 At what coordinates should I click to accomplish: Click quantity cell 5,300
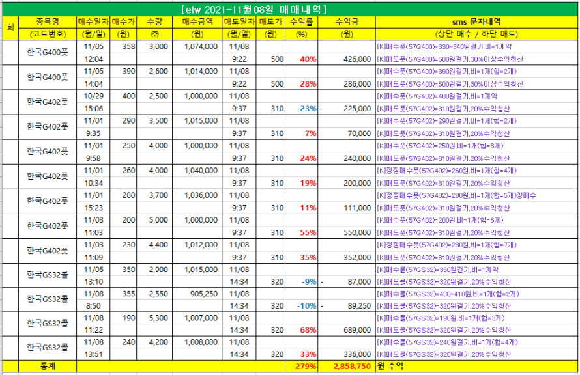[154, 318]
